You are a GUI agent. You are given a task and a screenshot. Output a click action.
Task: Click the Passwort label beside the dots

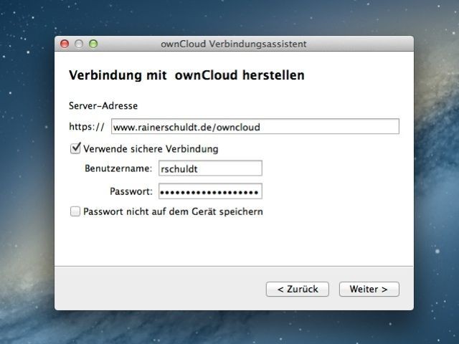coord(131,191)
